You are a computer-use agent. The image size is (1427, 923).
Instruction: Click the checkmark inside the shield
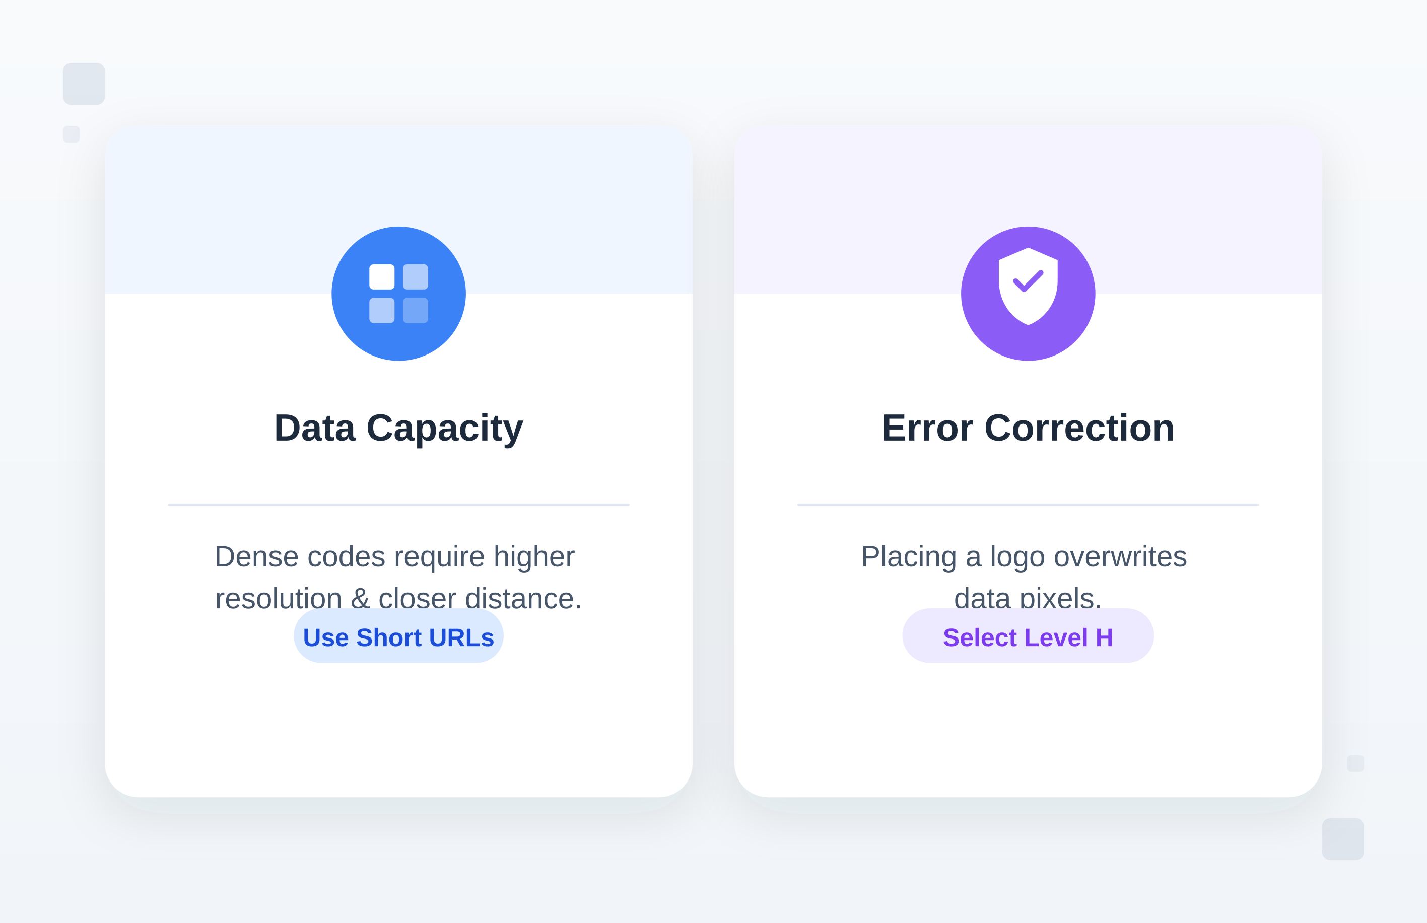point(1028,280)
